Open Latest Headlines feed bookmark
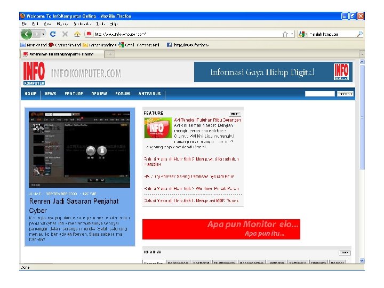 tap(99, 45)
